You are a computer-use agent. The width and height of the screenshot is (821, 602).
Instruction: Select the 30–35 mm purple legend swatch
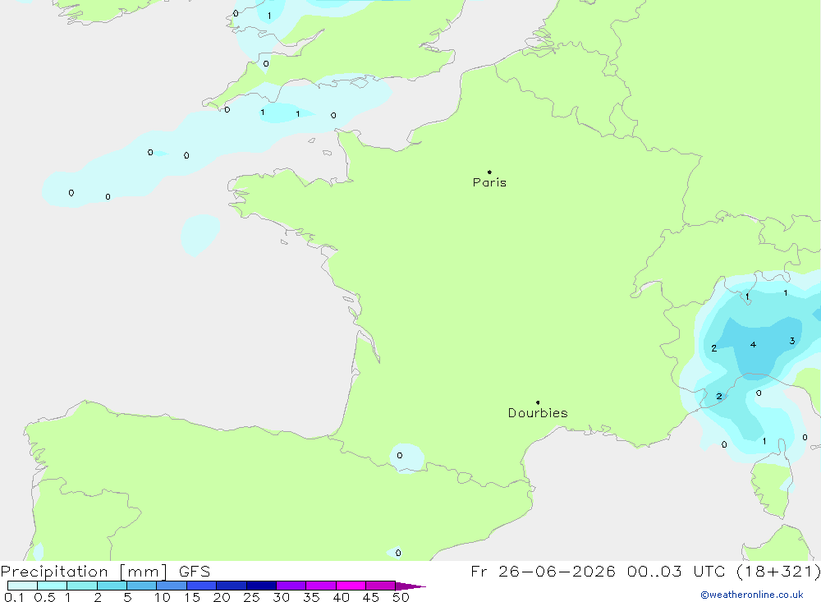click(x=291, y=586)
